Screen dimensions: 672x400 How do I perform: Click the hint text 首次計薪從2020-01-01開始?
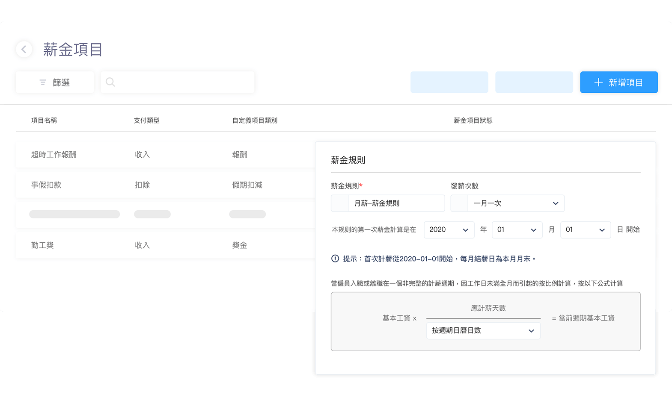pyautogui.click(x=408, y=259)
